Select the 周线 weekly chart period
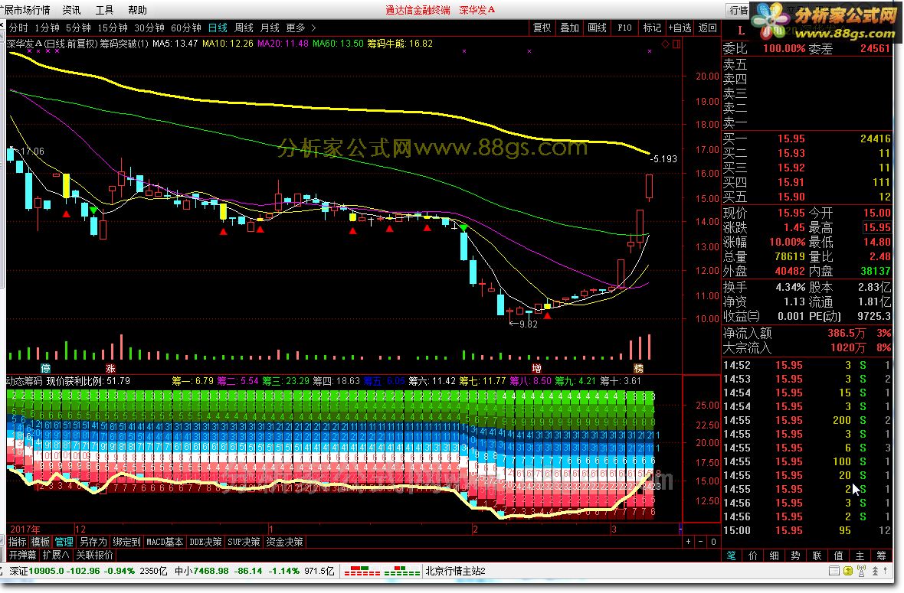Viewport: 904px width, 593px height. click(244, 28)
